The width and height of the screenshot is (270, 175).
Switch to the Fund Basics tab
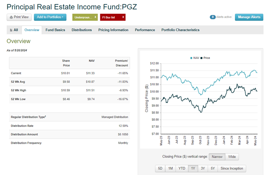coord(55,30)
